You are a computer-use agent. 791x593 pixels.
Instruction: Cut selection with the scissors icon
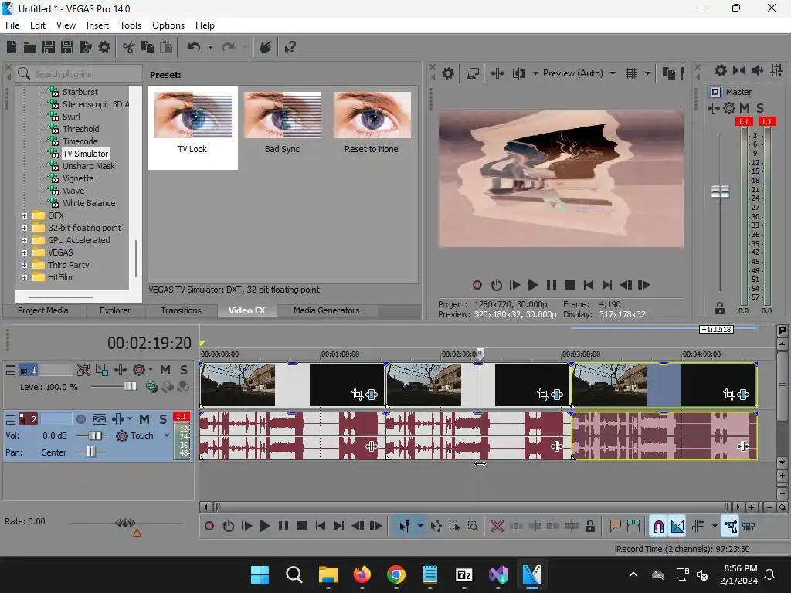click(128, 47)
